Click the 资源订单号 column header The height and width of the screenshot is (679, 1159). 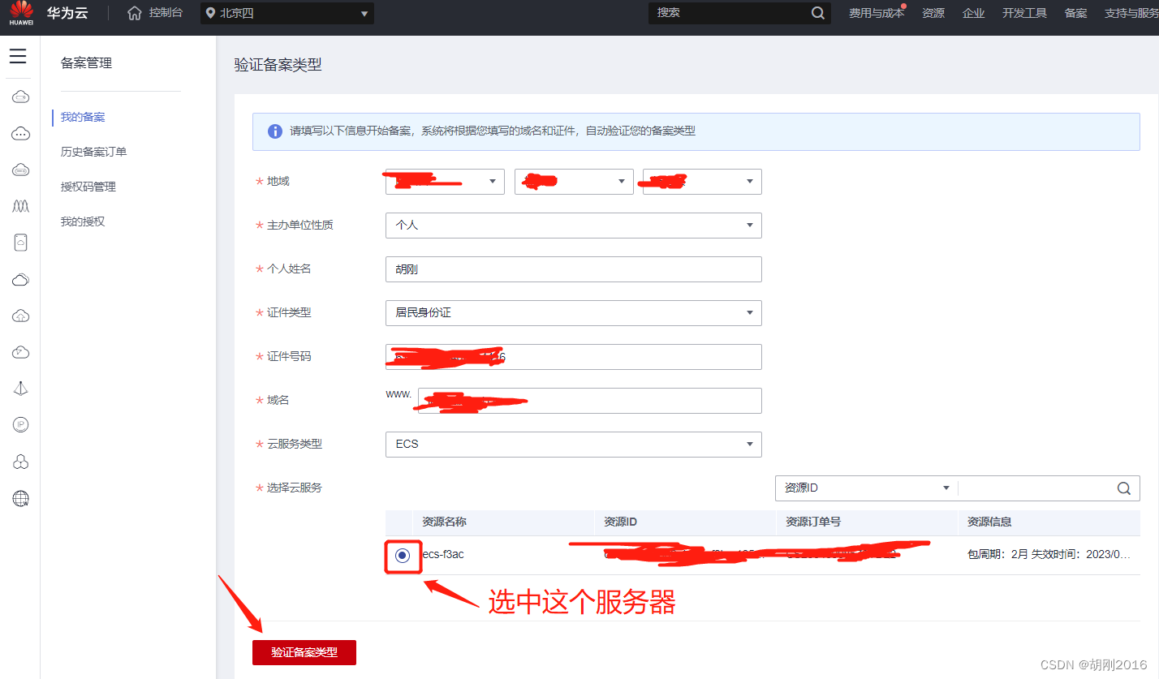813,522
